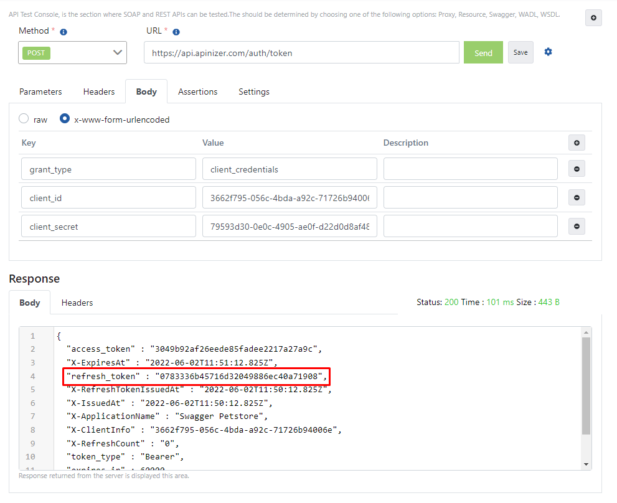Add a new body key-value row
617x503 pixels.
click(577, 143)
